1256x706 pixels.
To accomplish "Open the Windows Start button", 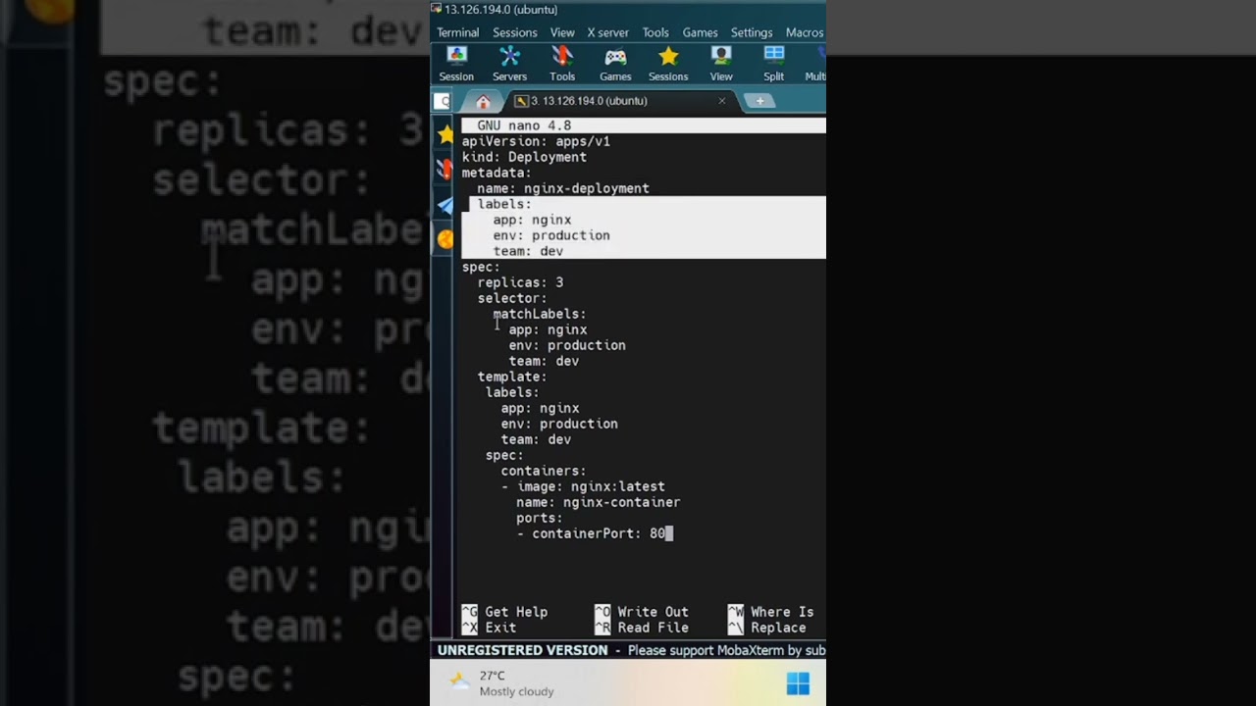I will [798, 683].
